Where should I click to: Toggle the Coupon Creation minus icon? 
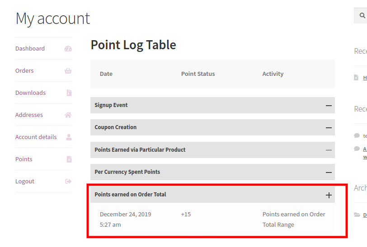click(329, 128)
